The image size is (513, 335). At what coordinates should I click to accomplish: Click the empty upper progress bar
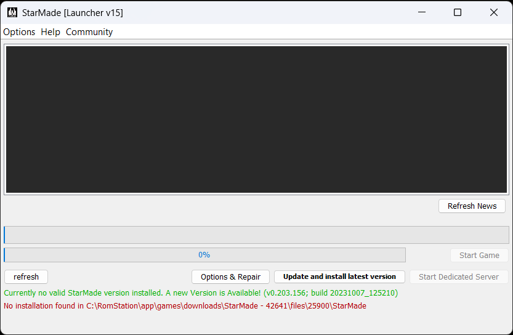pos(256,235)
